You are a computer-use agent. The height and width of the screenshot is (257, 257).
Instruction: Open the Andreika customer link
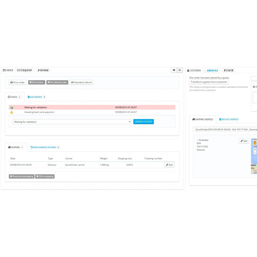click(x=211, y=70)
